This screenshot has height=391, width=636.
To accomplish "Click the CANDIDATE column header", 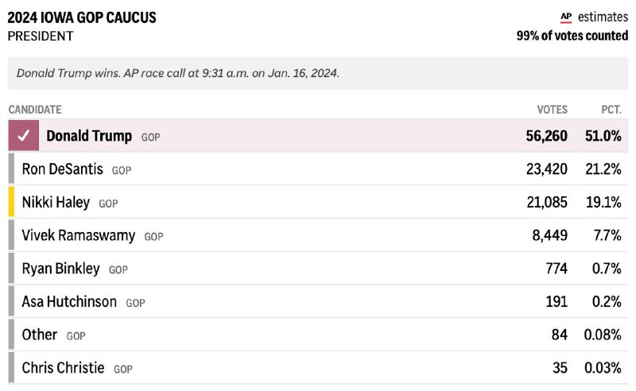I will [x=35, y=110].
